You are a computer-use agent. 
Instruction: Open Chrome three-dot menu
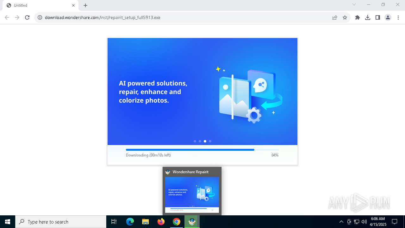coord(398,17)
